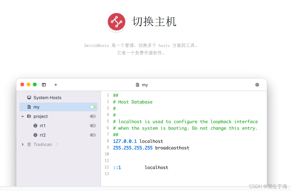Click the window title 'my'
The width and height of the screenshot is (291, 191).
tap(145, 85)
